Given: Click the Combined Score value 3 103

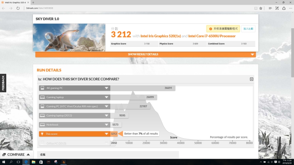Looking at the screenshot, I should pyautogui.click(x=244, y=44).
